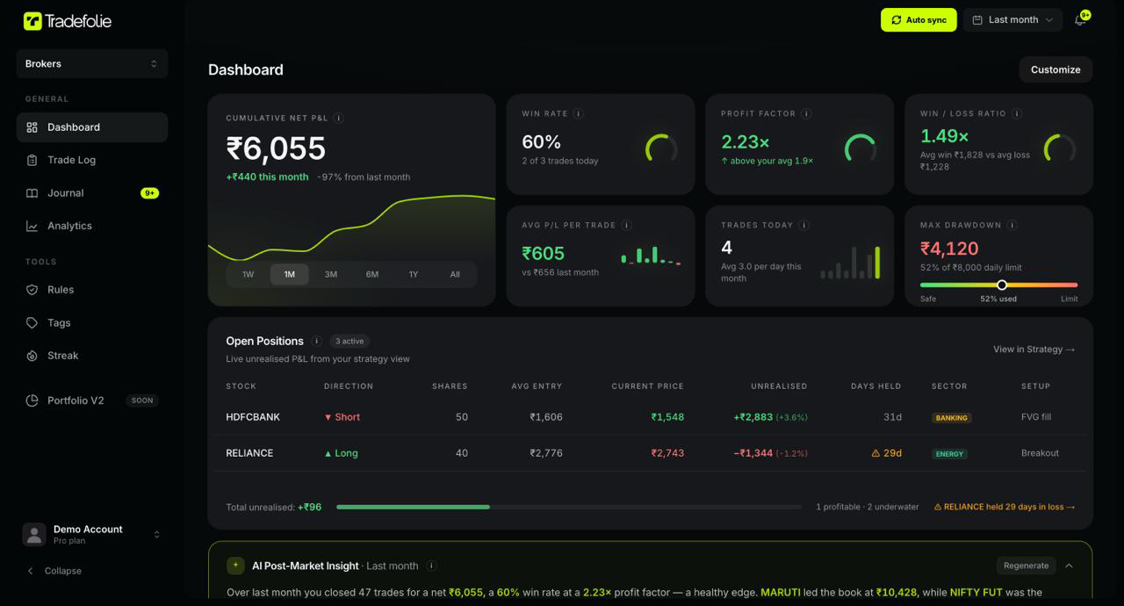Click HDFCBANK unrealised +₹2,883 value

[x=753, y=417]
